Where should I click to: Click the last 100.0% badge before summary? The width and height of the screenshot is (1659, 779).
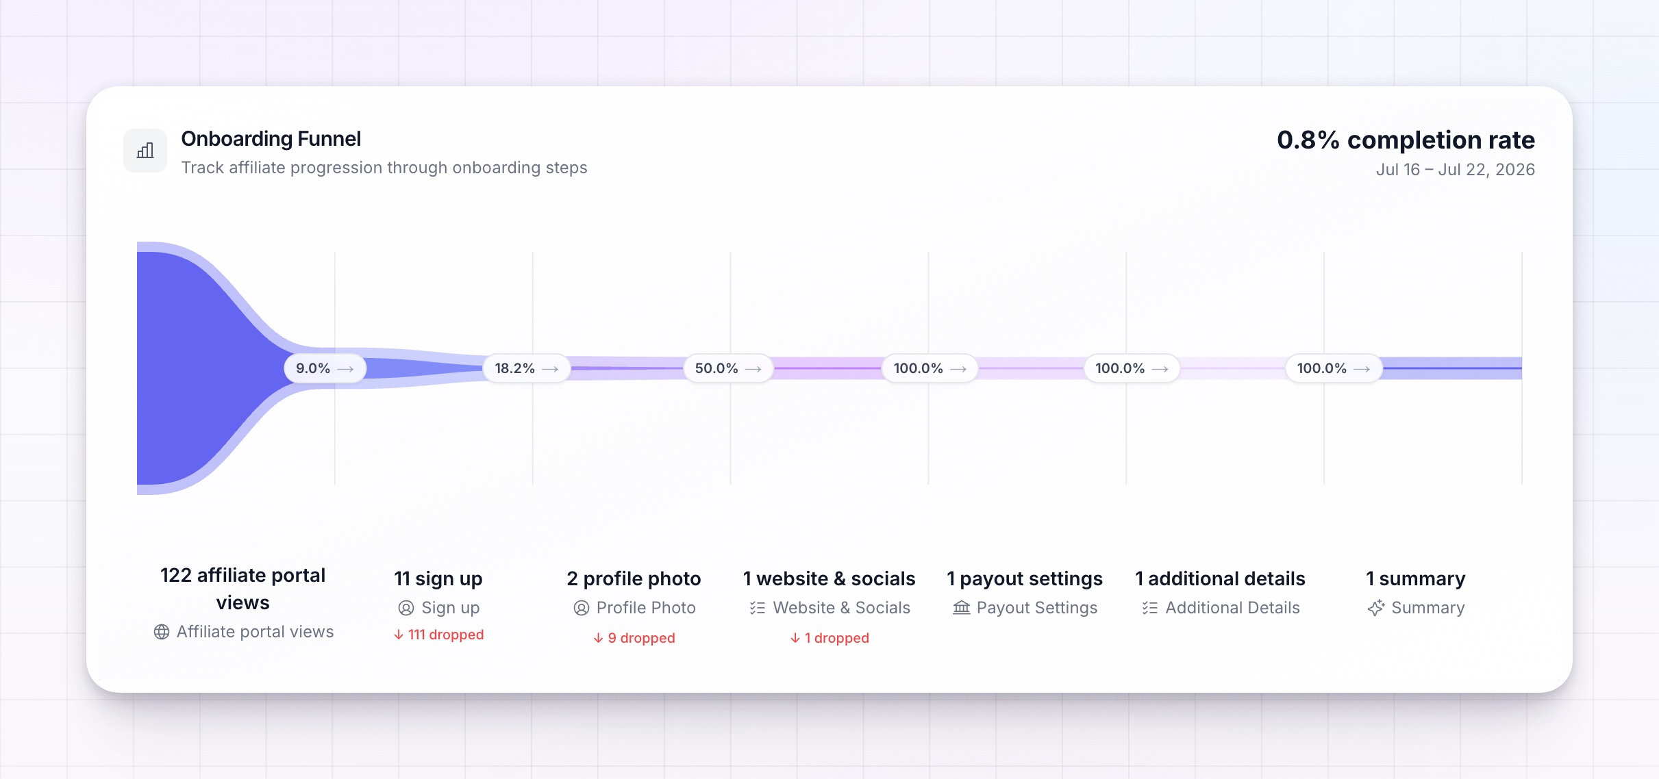point(1334,368)
